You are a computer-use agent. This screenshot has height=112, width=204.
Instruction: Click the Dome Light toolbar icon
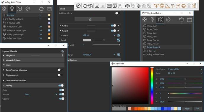pos(183,6)
